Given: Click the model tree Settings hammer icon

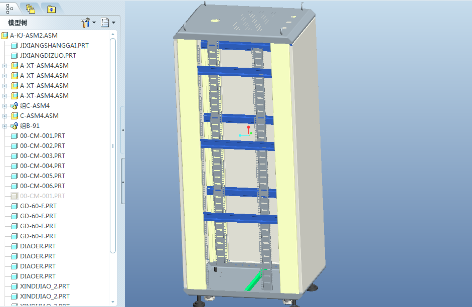Looking at the screenshot, I should coord(85,22).
